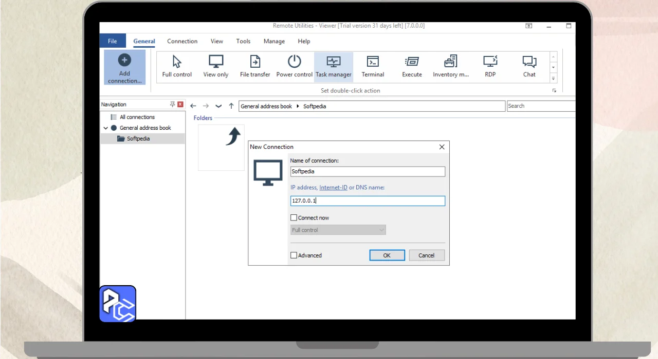Click the Add connection button
The height and width of the screenshot is (359, 658).
(124, 67)
